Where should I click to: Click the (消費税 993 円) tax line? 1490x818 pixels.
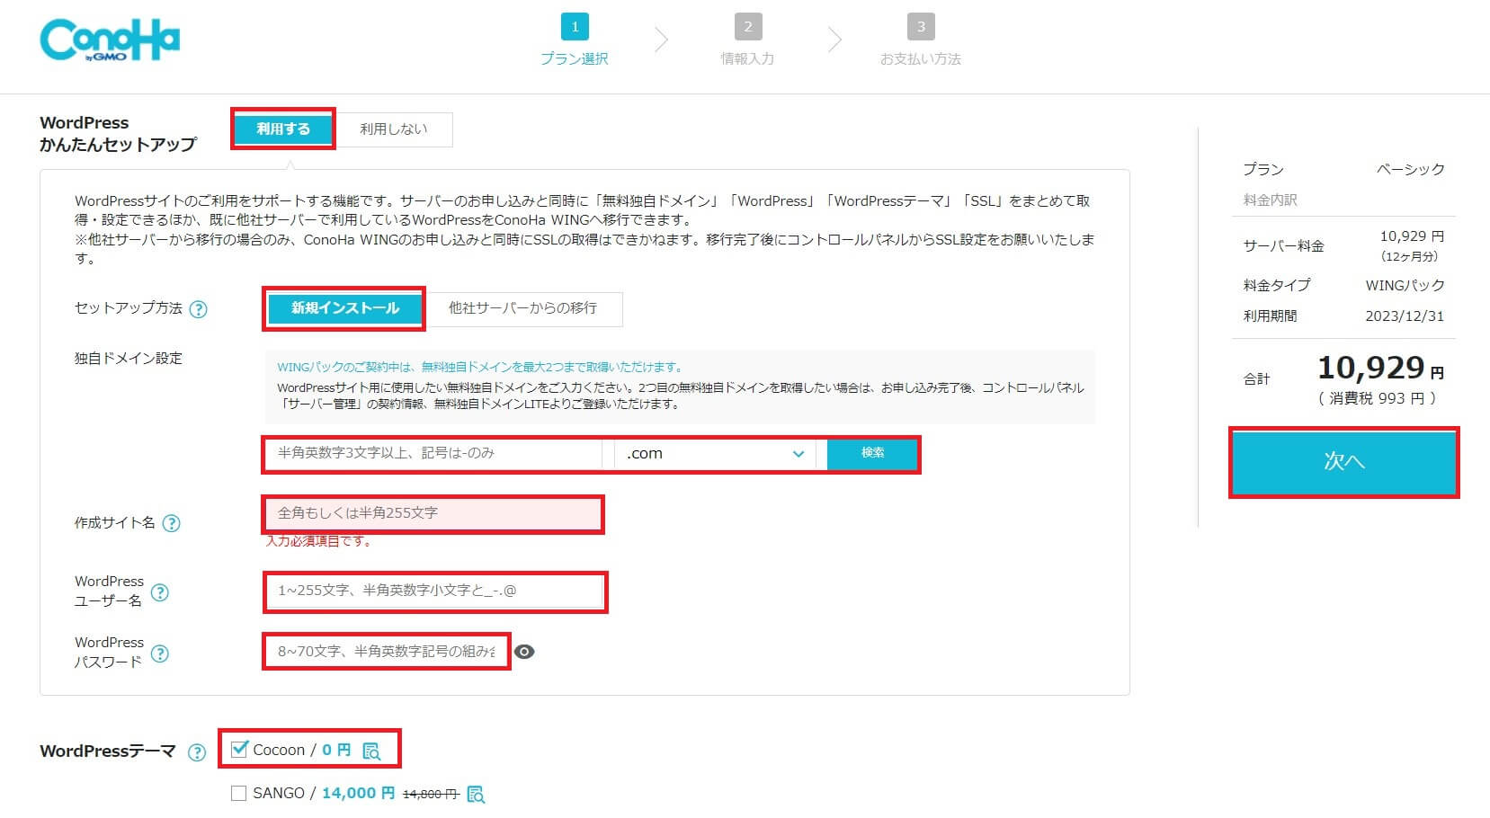pyautogui.click(x=1377, y=398)
